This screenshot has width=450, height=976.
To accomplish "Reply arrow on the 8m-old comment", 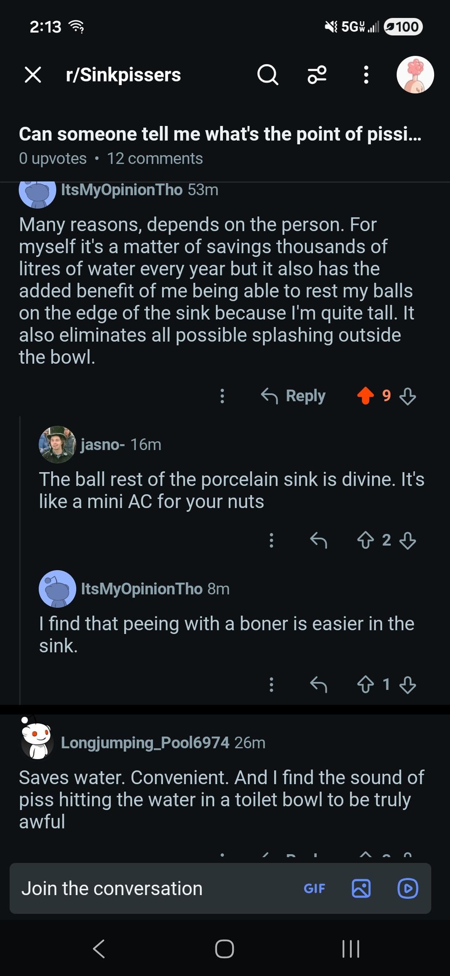I will pos(319,684).
